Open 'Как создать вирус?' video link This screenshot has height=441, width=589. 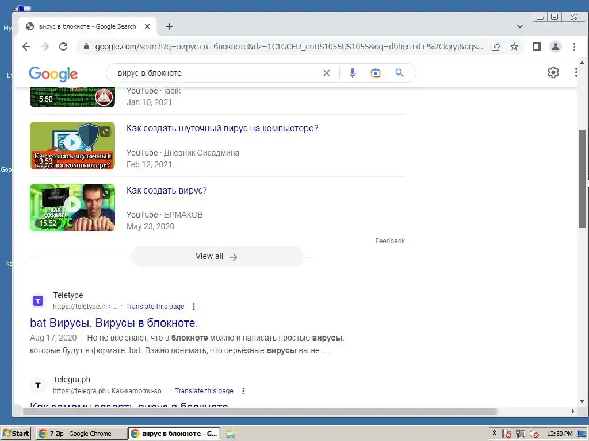[167, 190]
